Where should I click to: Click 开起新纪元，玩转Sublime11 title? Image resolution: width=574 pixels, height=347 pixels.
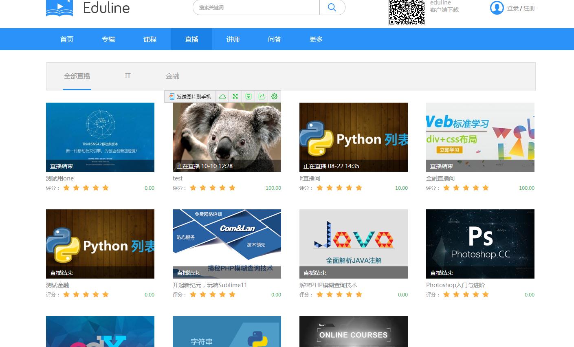coord(210,285)
